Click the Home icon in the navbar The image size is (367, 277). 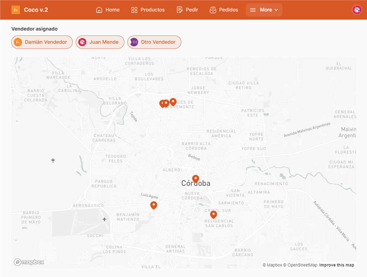click(99, 10)
